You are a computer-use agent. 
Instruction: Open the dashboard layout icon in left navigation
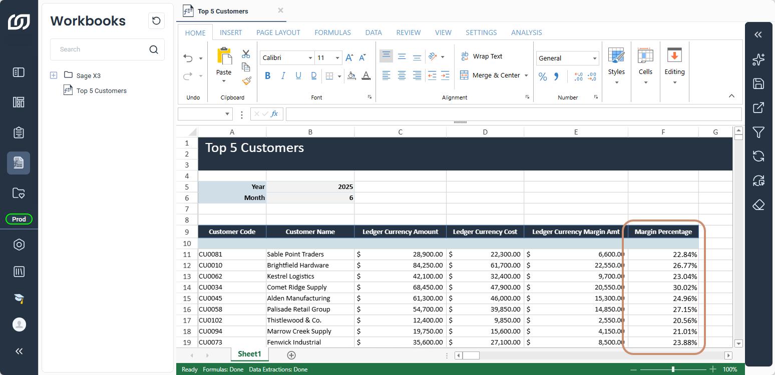tap(19, 102)
